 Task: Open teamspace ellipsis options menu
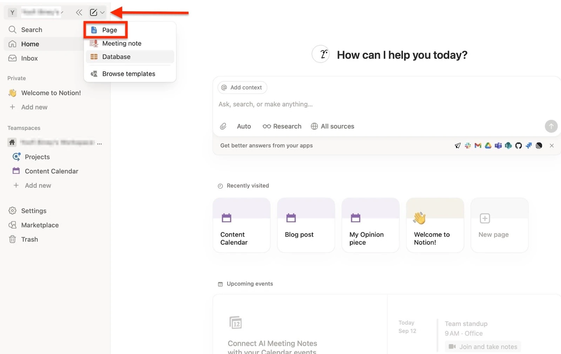[100, 143]
